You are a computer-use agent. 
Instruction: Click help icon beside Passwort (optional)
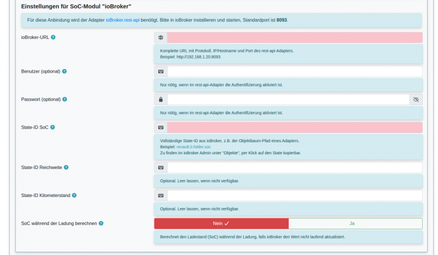click(65, 99)
